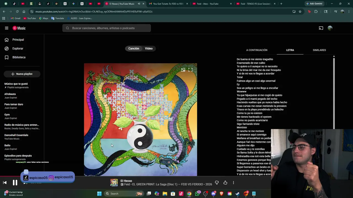The image size is (353, 198).
Task: Open ALEKS - Juan Espine bookmark
Action: tap(79, 18)
